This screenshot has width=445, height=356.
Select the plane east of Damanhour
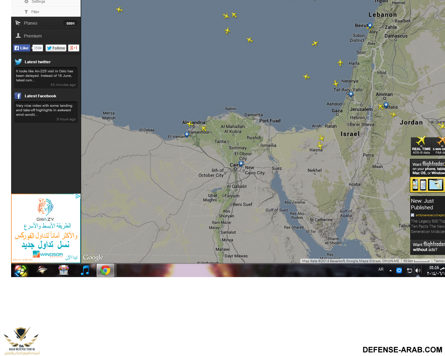204,129
